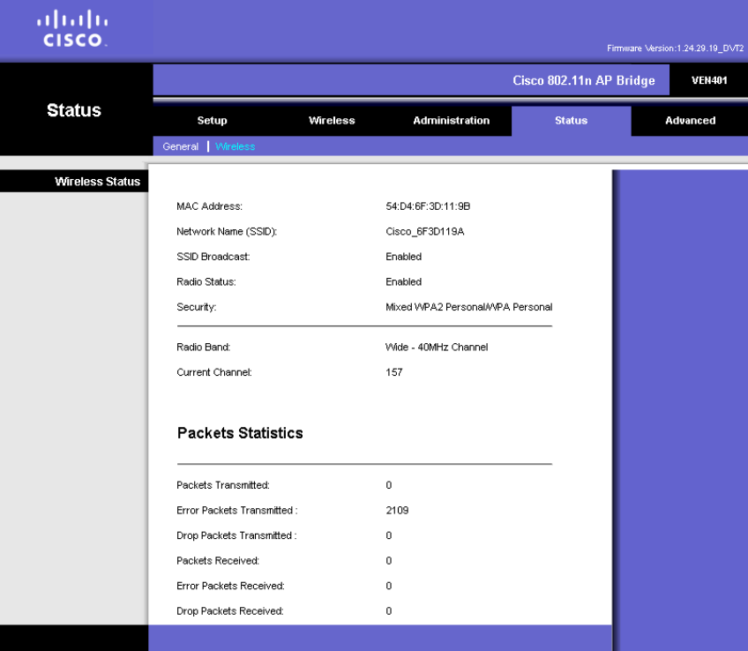The width and height of the screenshot is (748, 651).
Task: Click the Packets Transmitted label
Action: click(223, 485)
